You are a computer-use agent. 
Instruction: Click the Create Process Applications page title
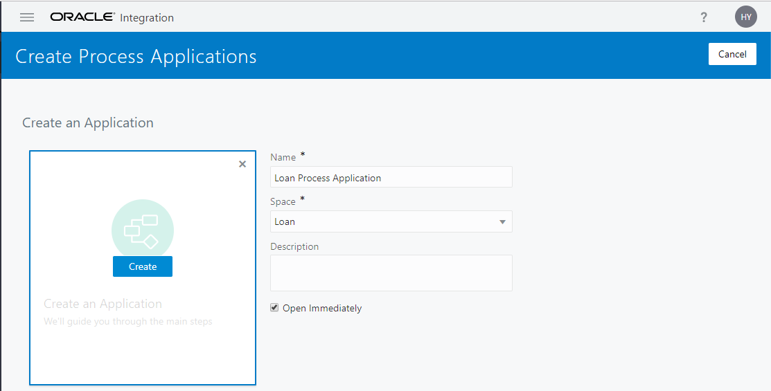[136, 56]
